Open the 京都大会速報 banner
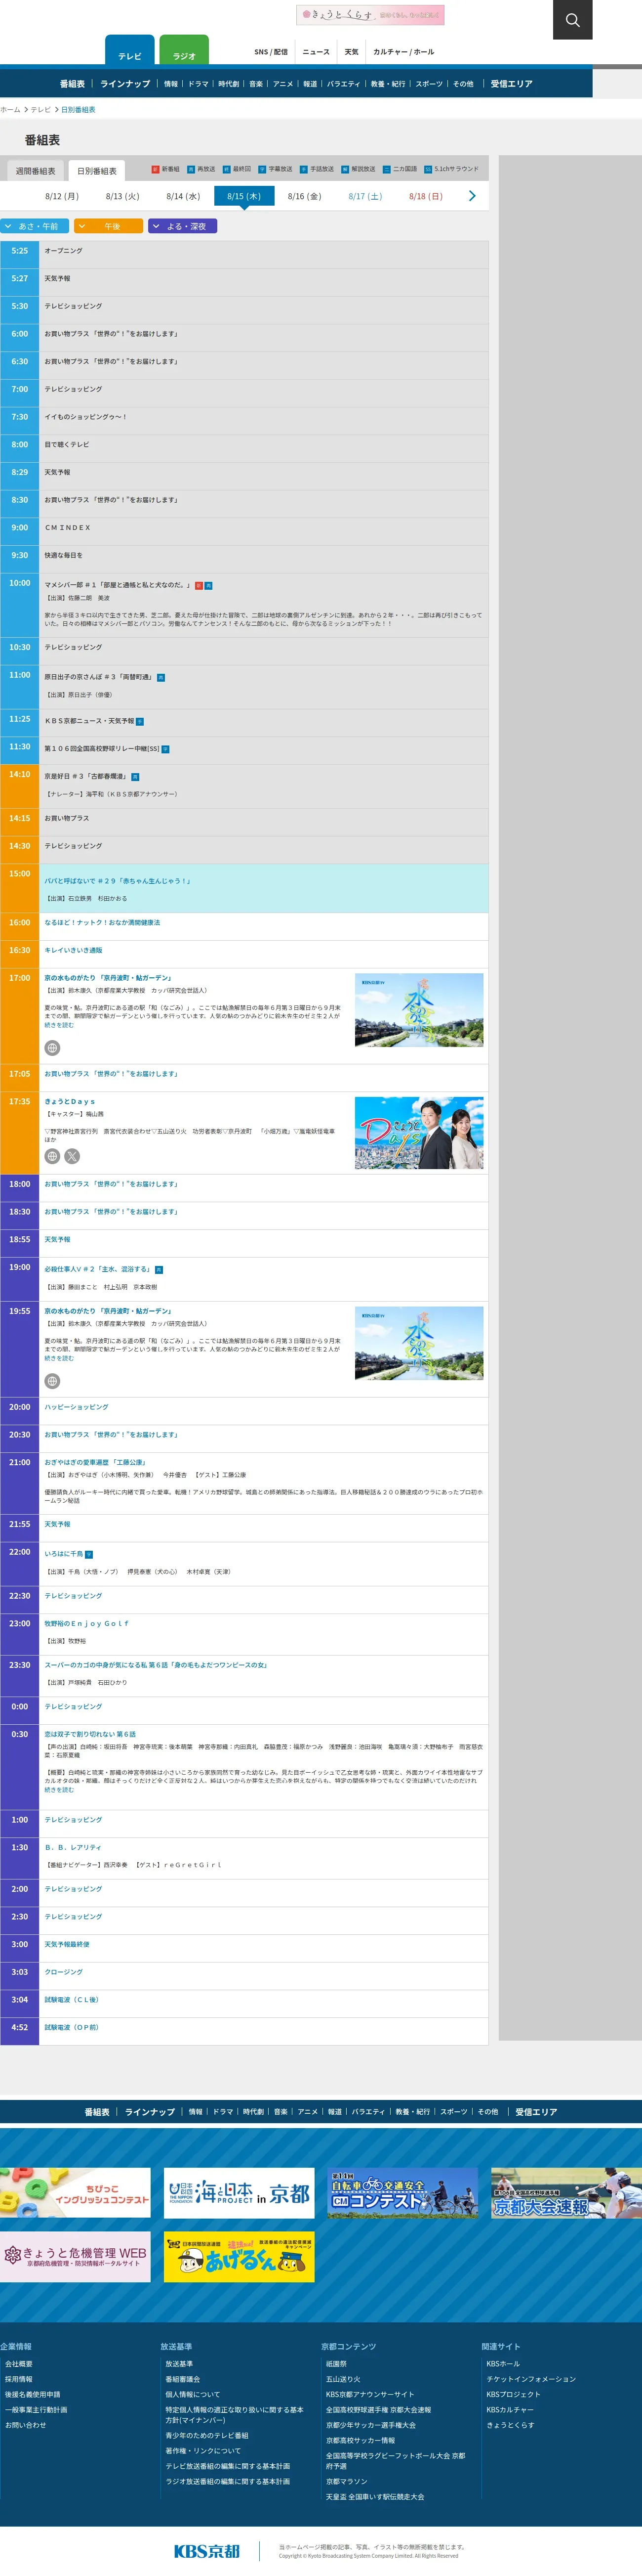Viewport: 642px width, 2576px height. pyautogui.click(x=567, y=2193)
